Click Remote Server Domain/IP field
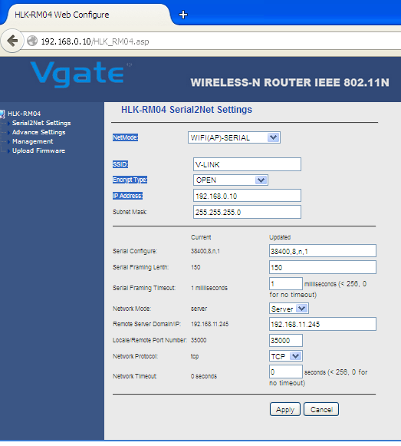The width and height of the screenshot is (401, 446). (323, 324)
